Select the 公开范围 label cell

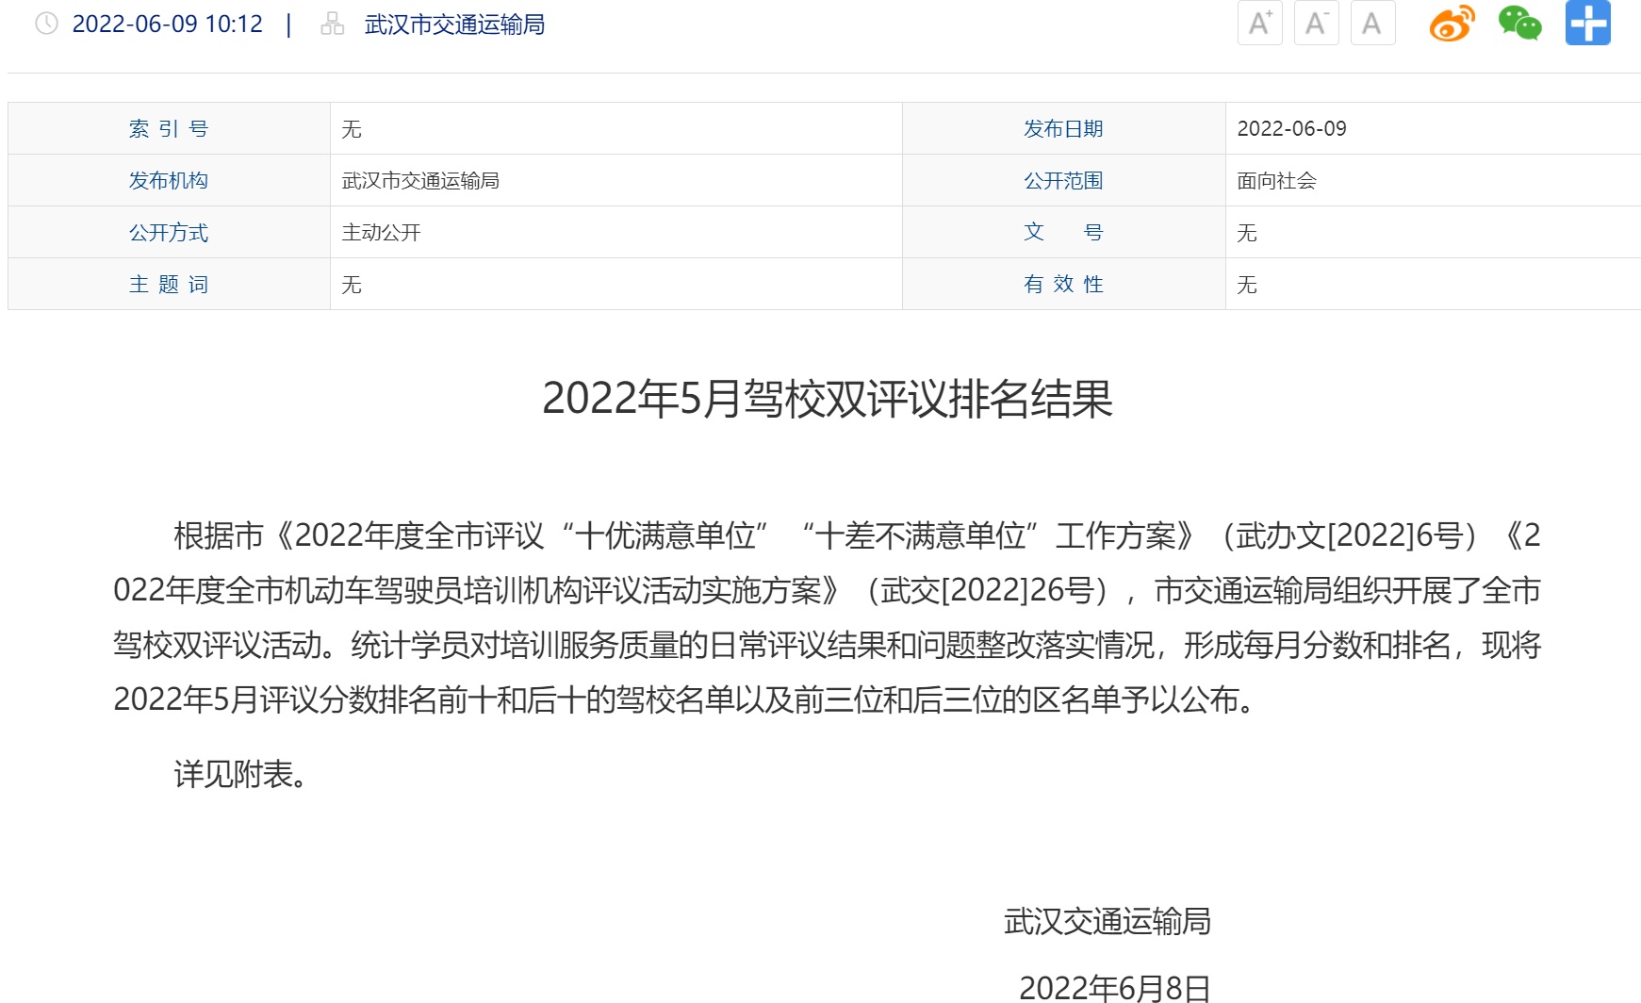(x=1063, y=181)
